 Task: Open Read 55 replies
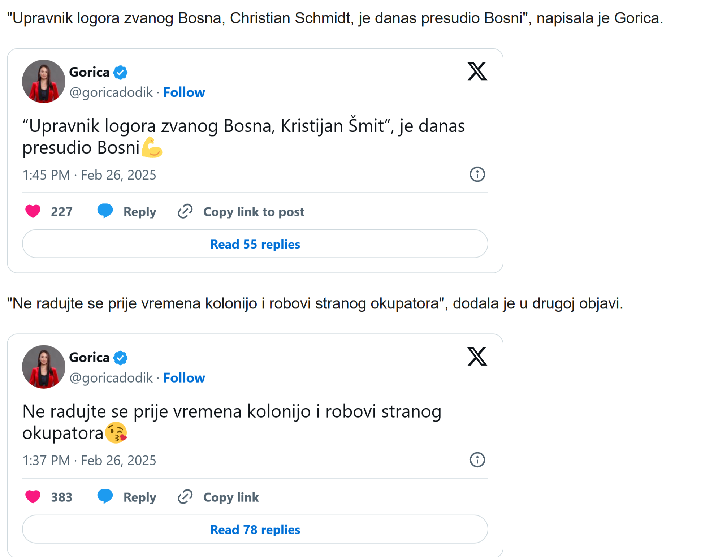tap(255, 244)
